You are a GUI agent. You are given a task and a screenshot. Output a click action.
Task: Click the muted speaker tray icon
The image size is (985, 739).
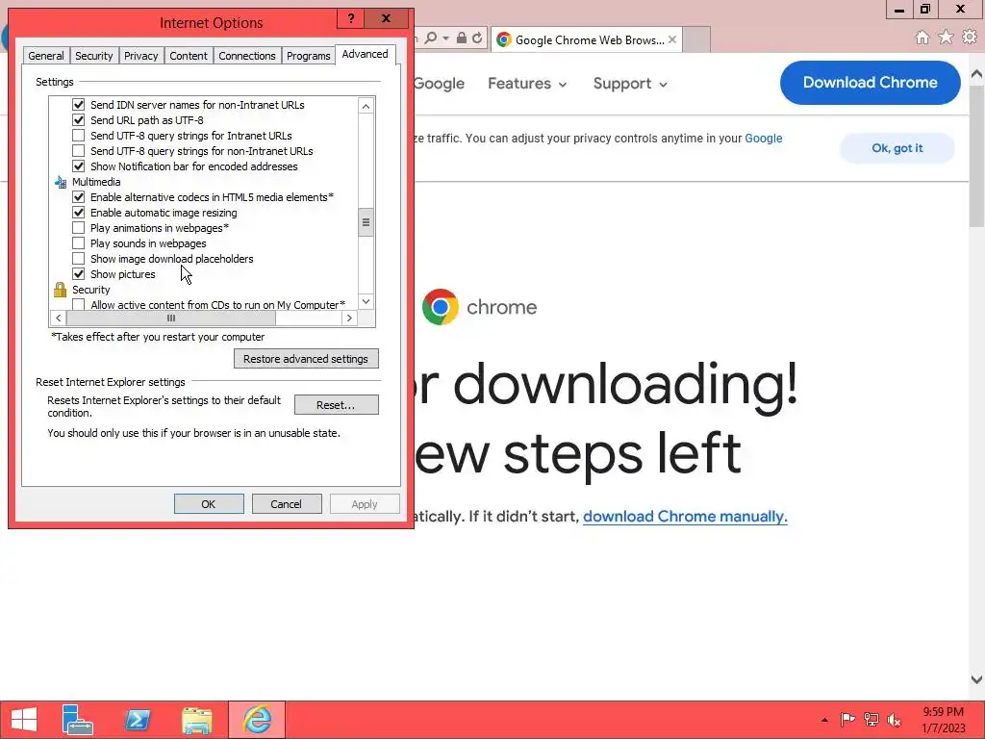point(894,720)
